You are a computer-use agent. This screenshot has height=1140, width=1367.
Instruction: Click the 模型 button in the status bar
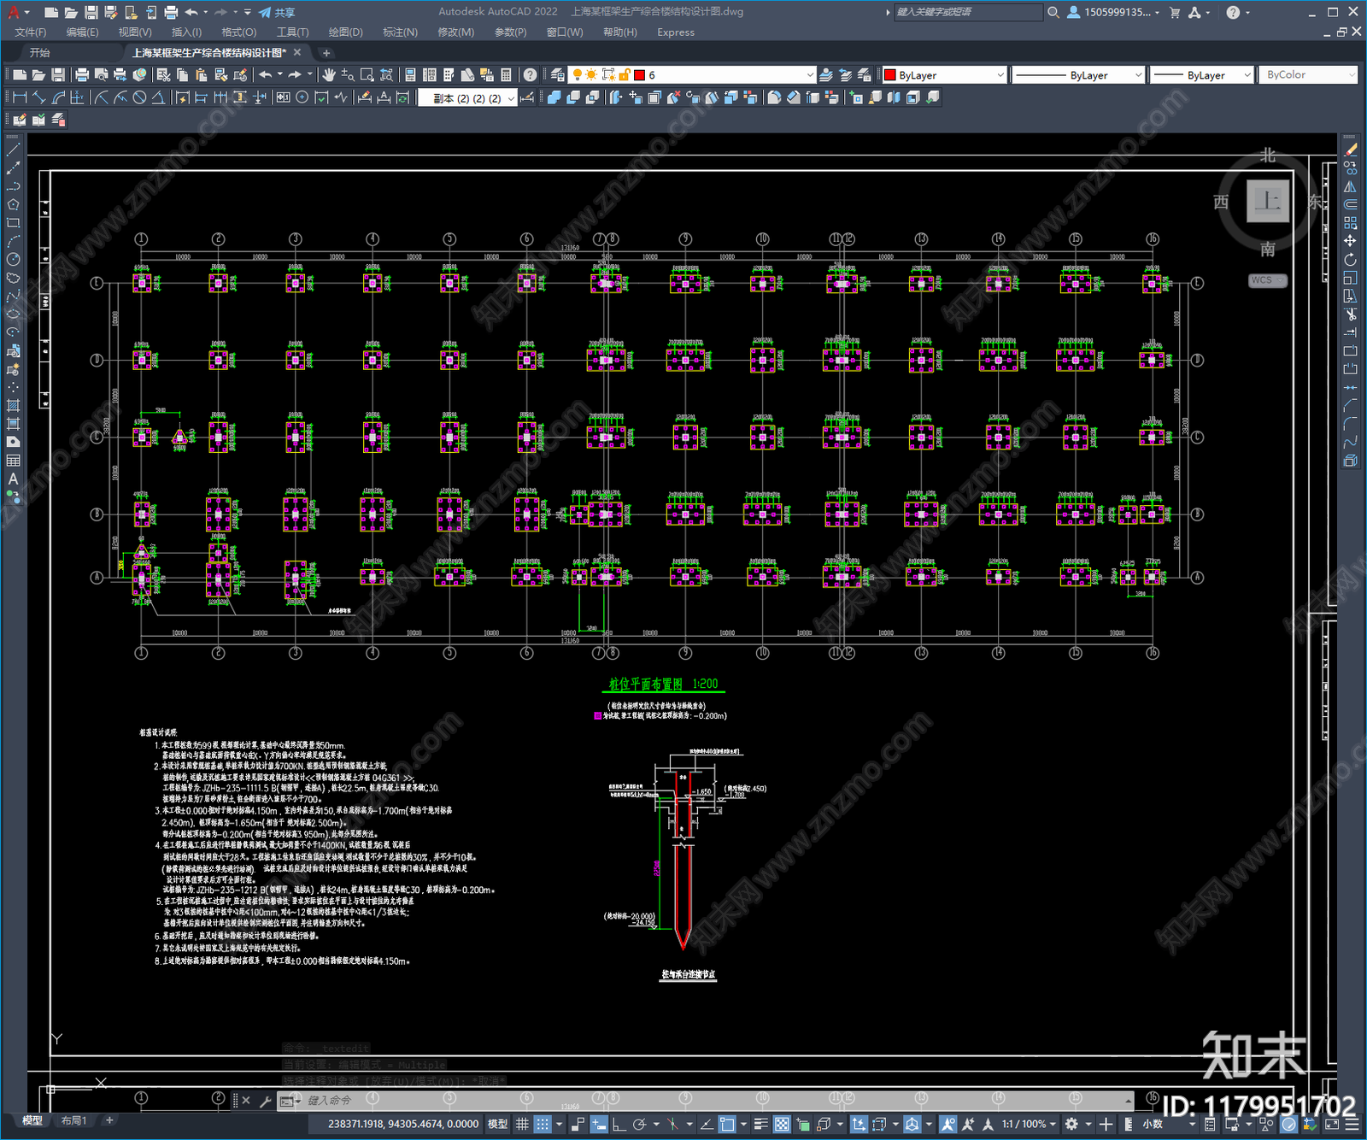point(498,1124)
